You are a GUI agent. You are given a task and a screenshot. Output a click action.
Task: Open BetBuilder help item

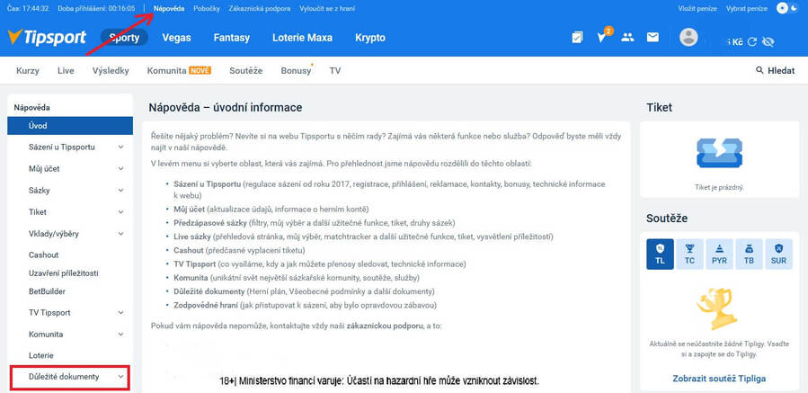(x=47, y=290)
